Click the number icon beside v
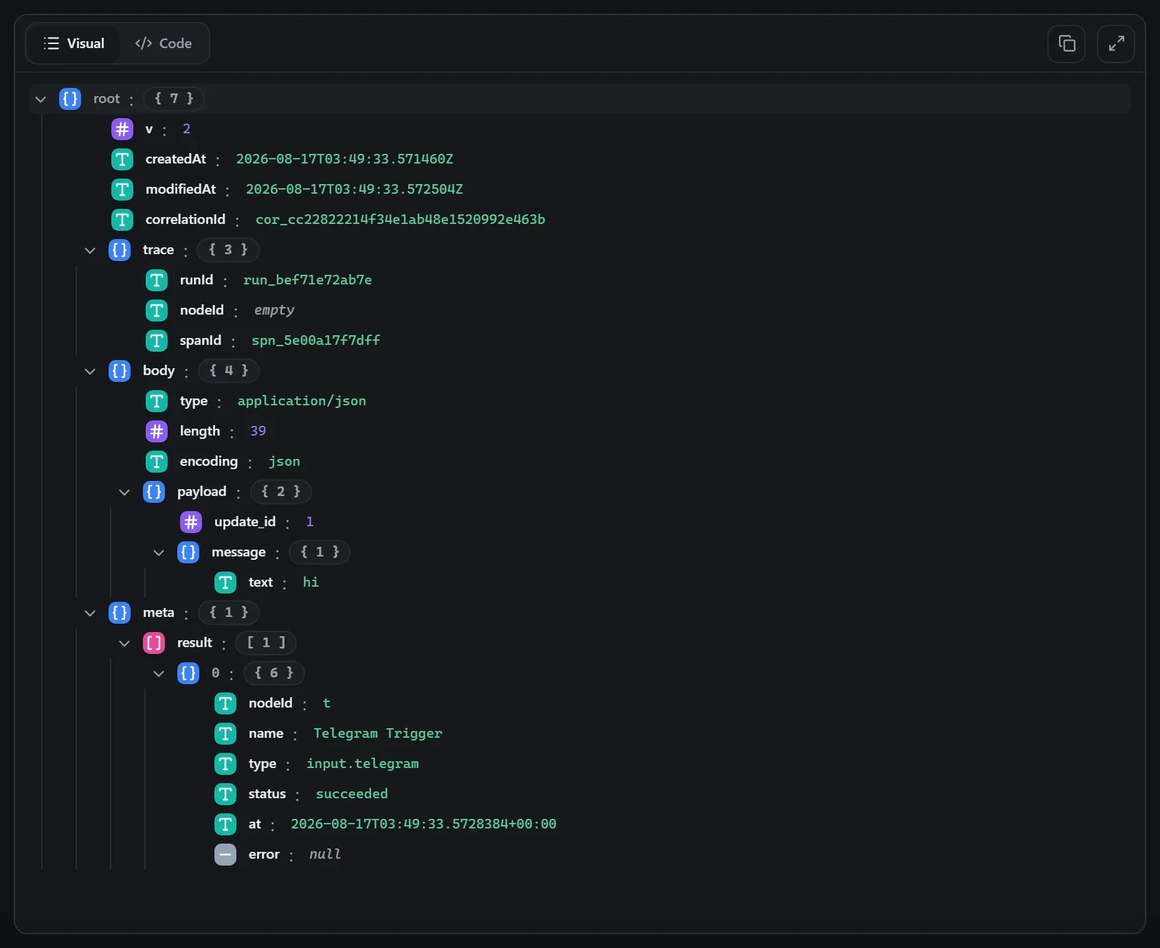1160x948 pixels. click(122, 129)
